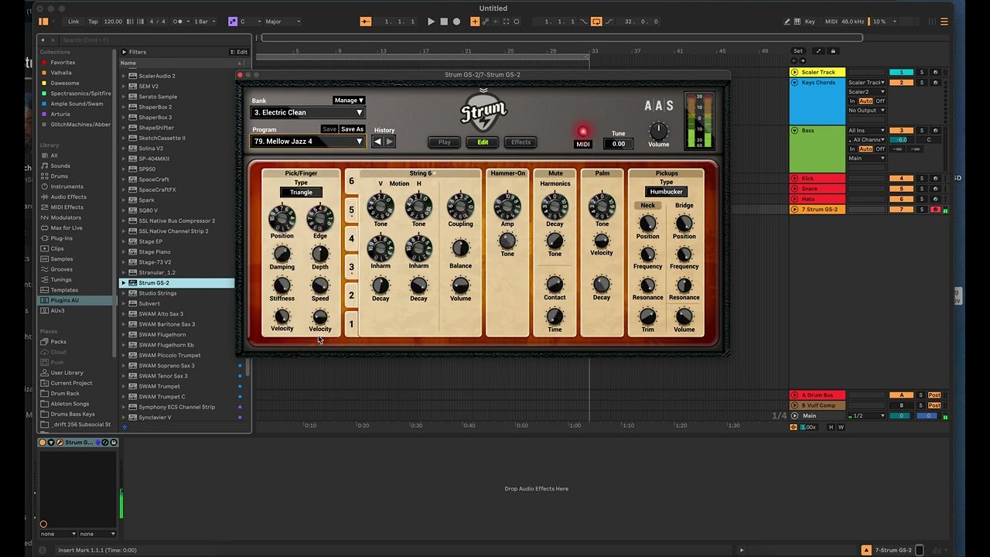
Task: Stop playback with the Stop button
Action: pyautogui.click(x=444, y=22)
